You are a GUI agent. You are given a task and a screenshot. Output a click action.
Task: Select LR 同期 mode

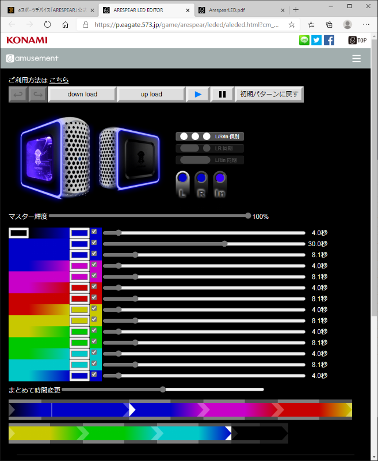(209, 148)
